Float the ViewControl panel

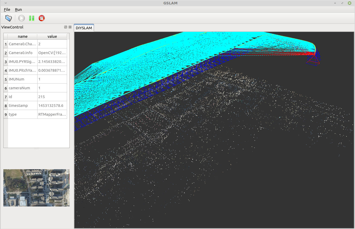pyautogui.click(x=66, y=27)
